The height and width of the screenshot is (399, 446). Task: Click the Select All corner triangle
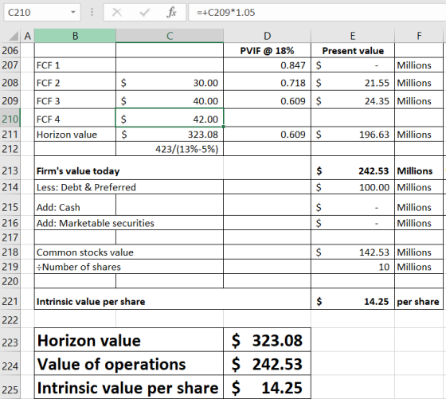pyautogui.click(x=13, y=36)
